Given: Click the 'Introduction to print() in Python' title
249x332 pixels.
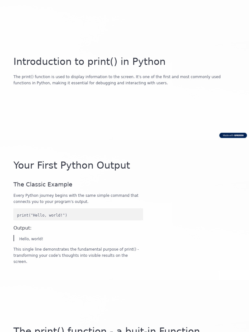Looking at the screenshot, I should (89, 62).
